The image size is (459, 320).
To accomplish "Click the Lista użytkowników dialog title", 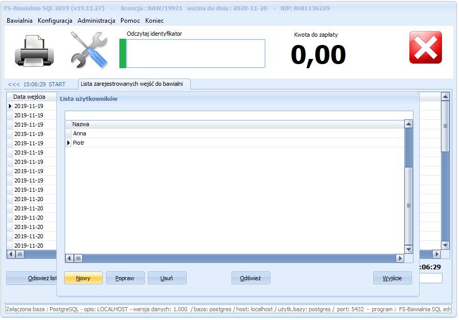I will pos(89,99).
